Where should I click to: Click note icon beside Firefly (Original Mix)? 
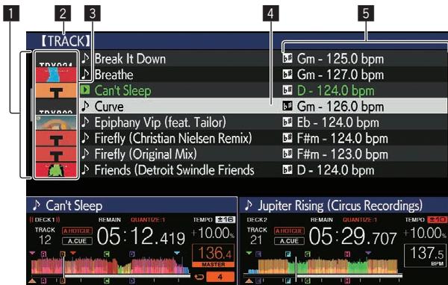click(x=85, y=154)
